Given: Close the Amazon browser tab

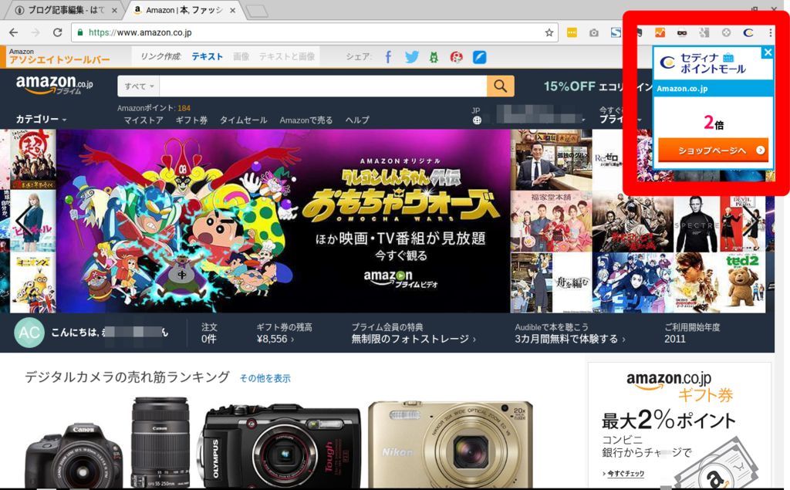Looking at the screenshot, I should pyautogui.click(x=232, y=10).
